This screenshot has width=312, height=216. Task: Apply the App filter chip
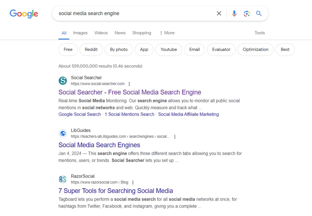(x=144, y=50)
